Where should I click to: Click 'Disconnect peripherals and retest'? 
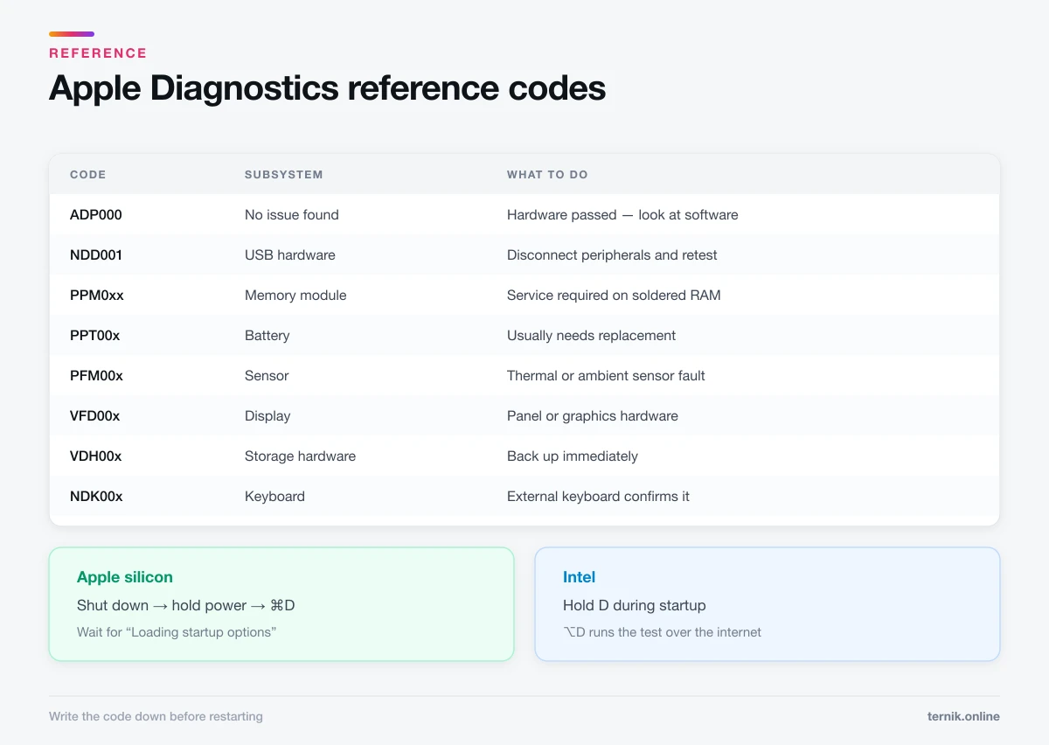point(612,255)
